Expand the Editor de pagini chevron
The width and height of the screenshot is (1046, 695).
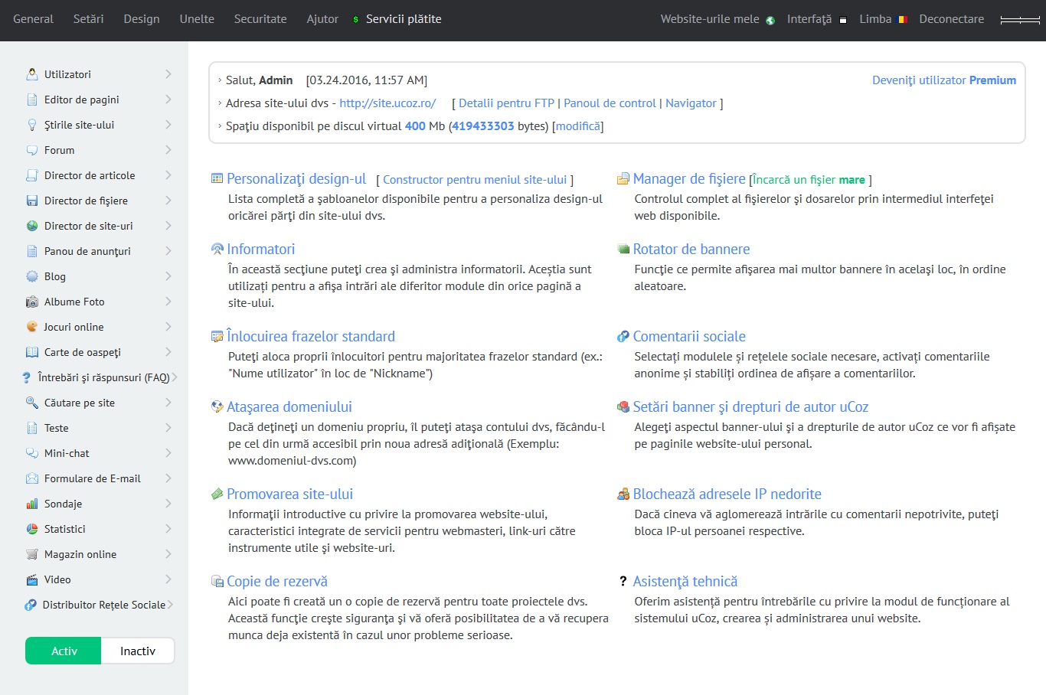(x=168, y=100)
